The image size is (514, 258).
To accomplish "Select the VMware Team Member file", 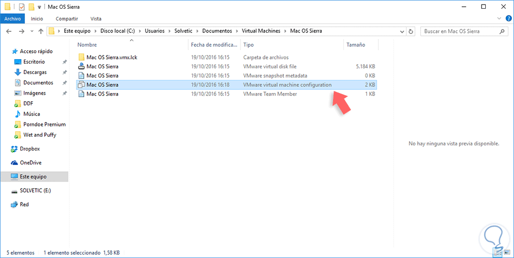I will coord(226,94).
